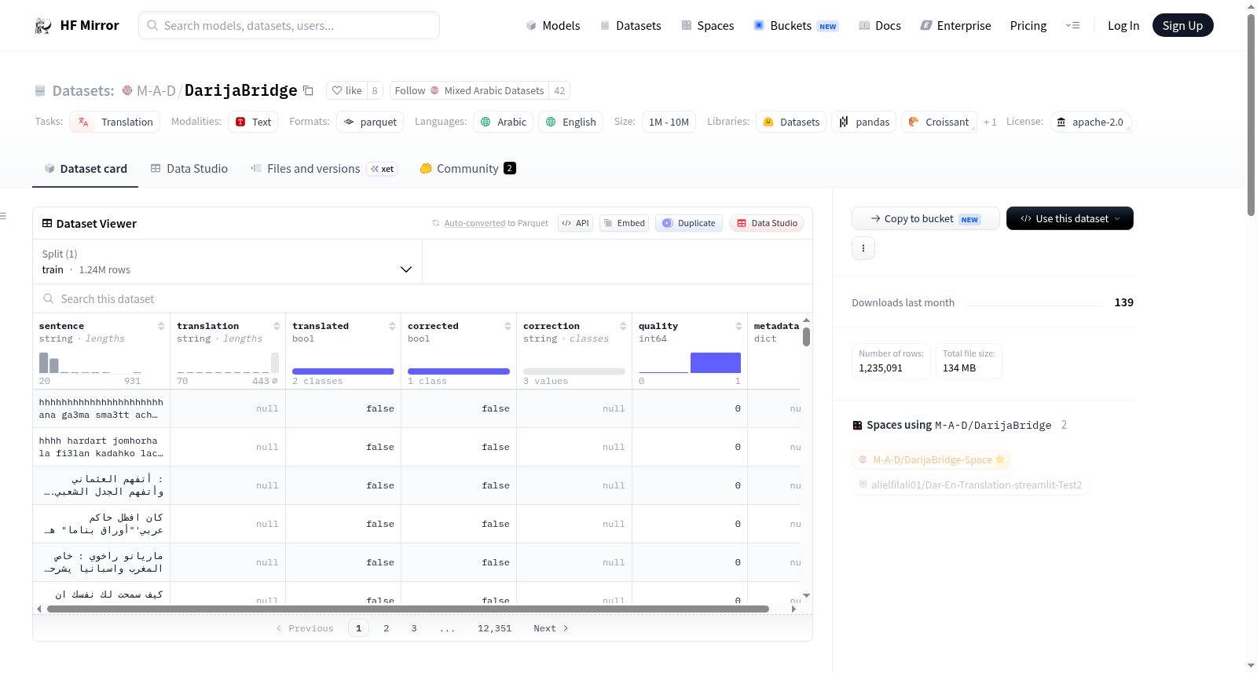Click the API code button

pos(575,223)
